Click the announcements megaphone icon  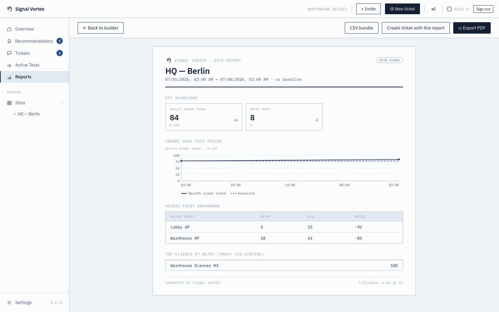pos(434,9)
